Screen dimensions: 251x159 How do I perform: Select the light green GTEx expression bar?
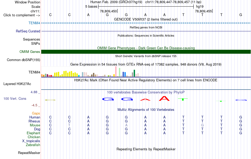(x=119, y=72)
